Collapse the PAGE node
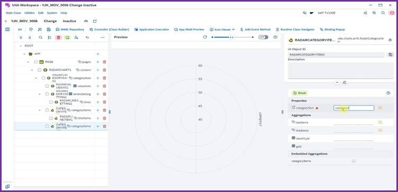Screen dimensions: 398x192 pos(28,62)
